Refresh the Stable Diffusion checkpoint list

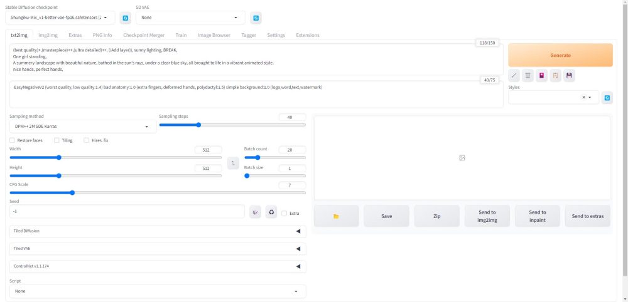pos(125,18)
